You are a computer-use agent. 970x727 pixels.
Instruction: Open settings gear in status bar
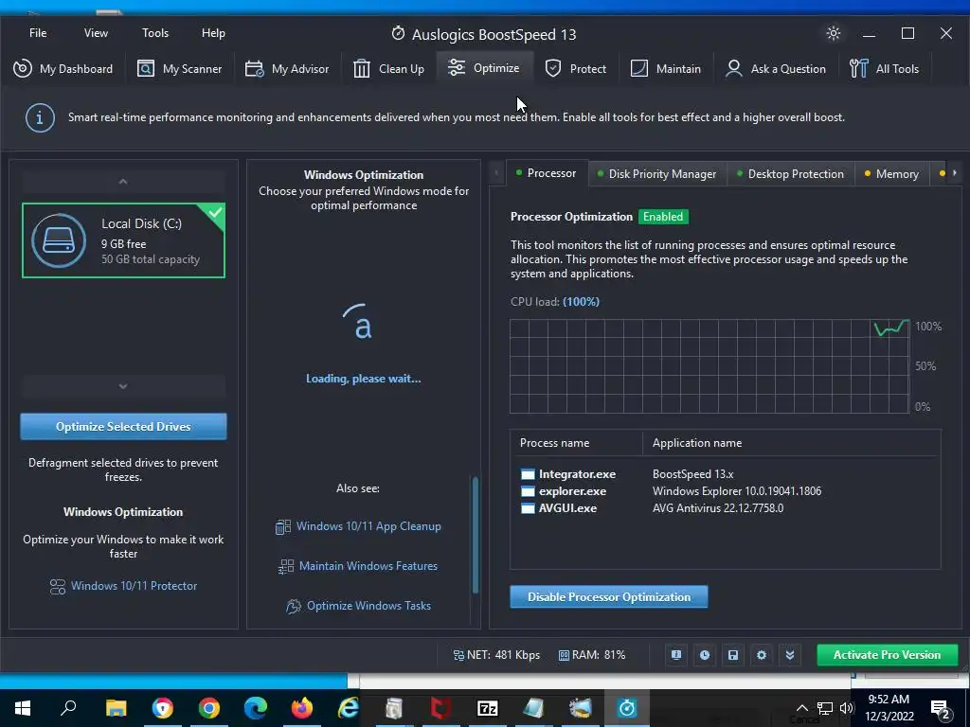762,655
